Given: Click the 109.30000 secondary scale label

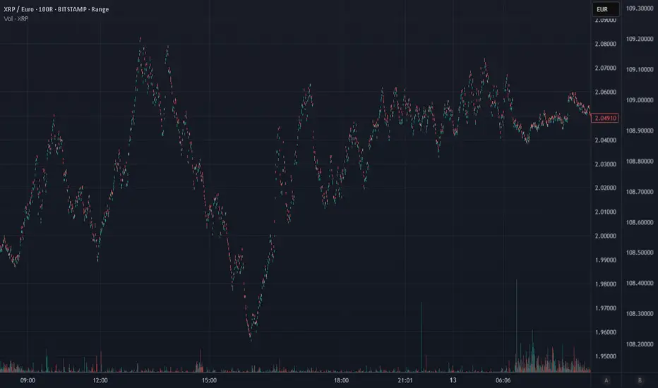Looking at the screenshot, I should coord(640,8).
